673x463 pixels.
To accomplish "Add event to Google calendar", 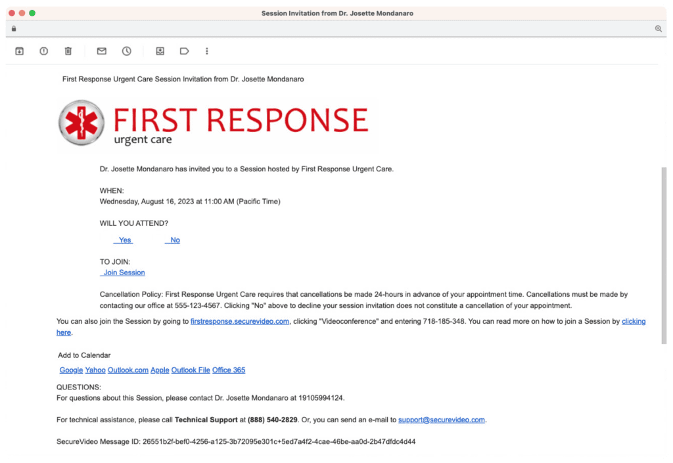I will (x=71, y=370).
